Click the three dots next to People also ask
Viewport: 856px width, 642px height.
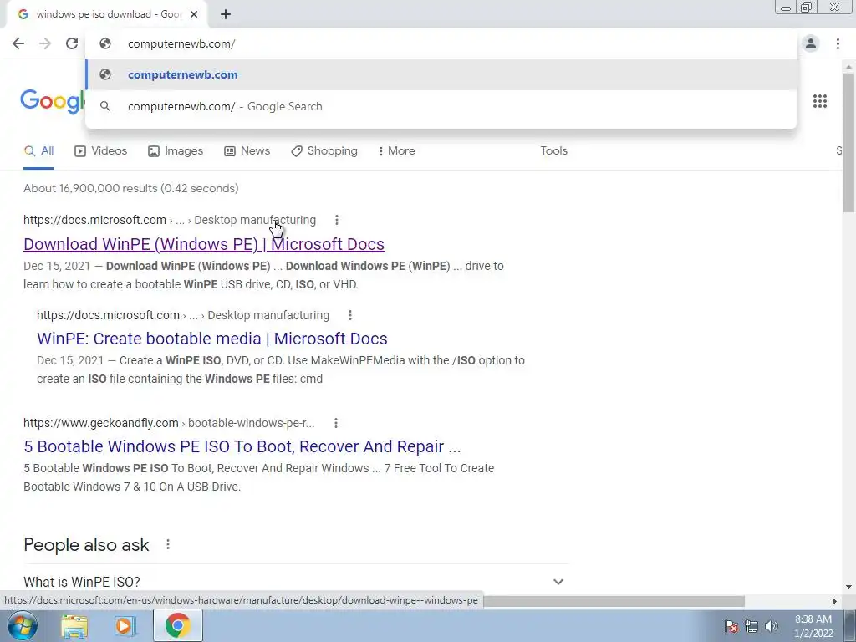point(168,545)
